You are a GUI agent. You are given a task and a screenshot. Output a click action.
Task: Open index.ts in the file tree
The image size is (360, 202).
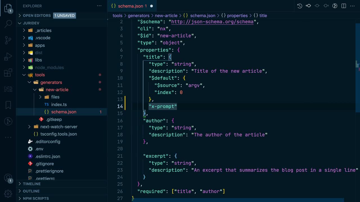click(x=59, y=104)
